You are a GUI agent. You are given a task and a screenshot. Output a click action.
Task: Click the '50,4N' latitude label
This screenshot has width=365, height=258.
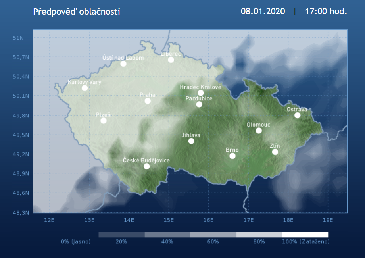coord(21,76)
